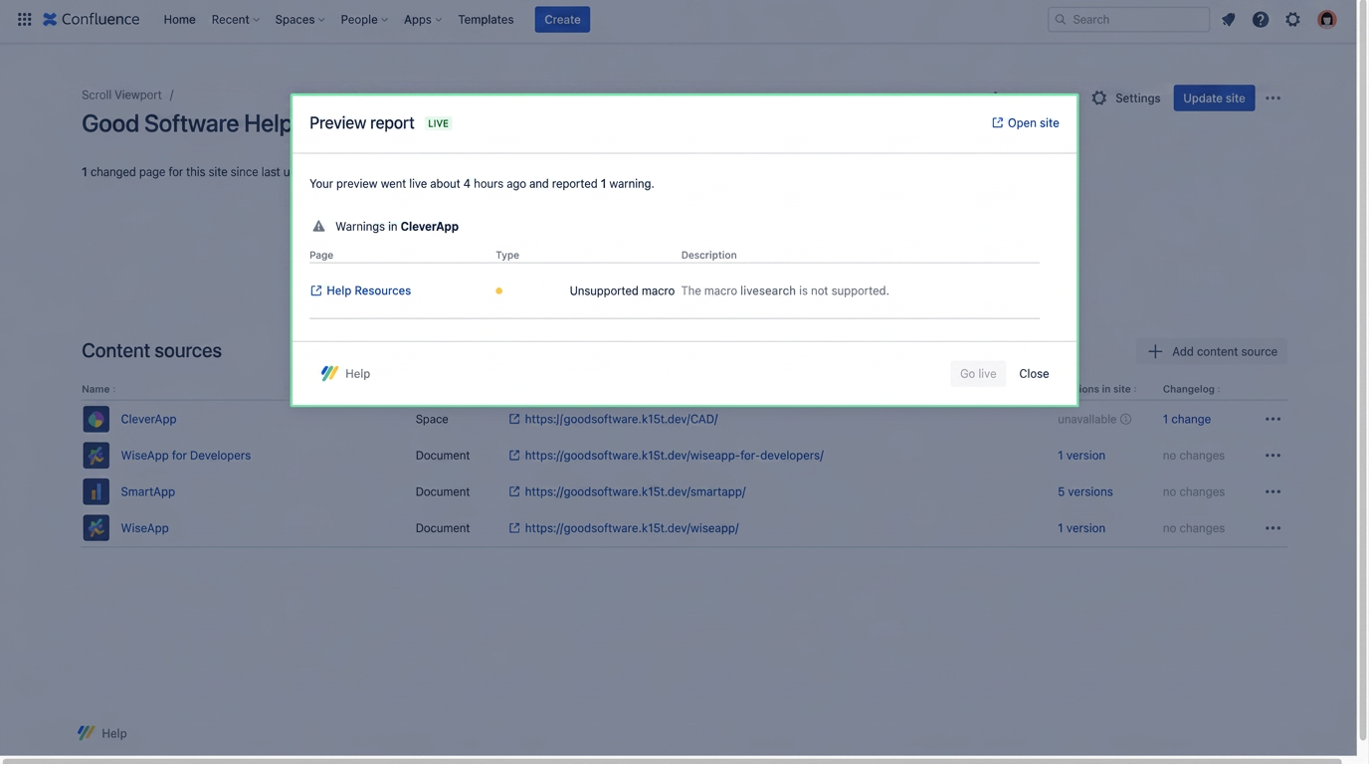Open the app switcher grid icon
Screen dimensions: 1369x764
coord(24,19)
